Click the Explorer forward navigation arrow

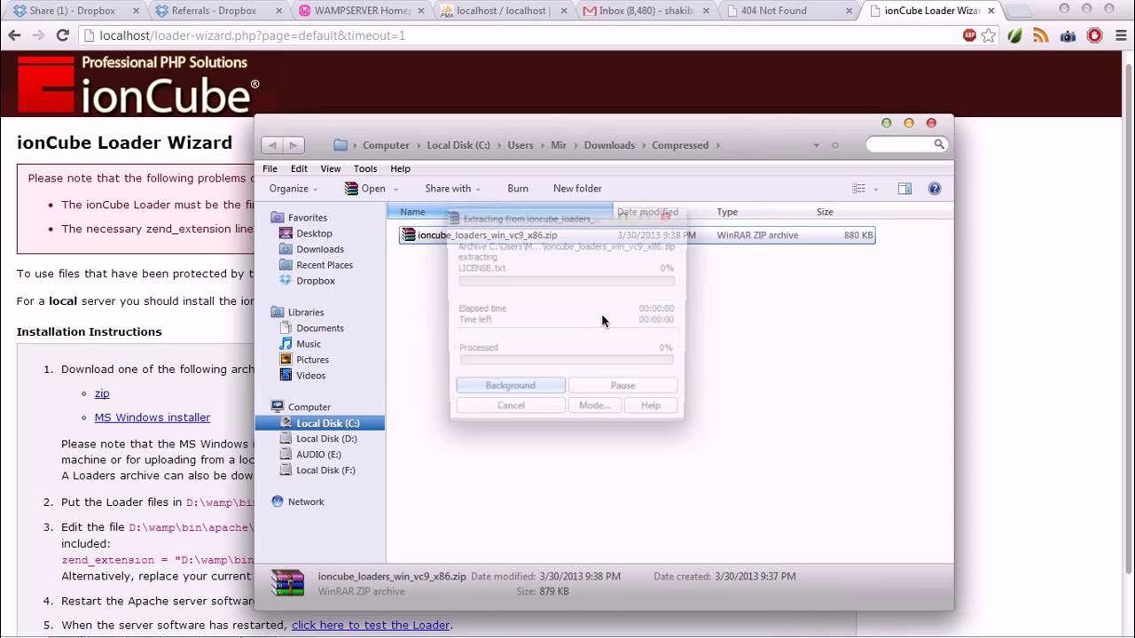pos(294,145)
